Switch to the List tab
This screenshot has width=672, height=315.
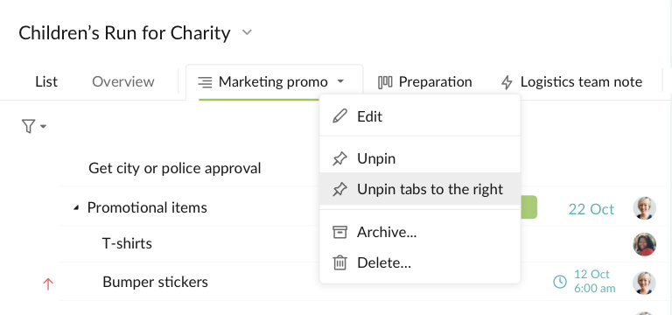click(x=46, y=81)
